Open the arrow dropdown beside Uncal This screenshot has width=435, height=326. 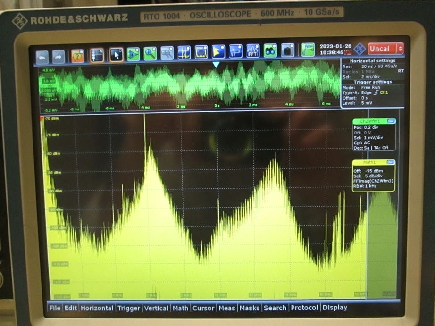(x=400, y=49)
